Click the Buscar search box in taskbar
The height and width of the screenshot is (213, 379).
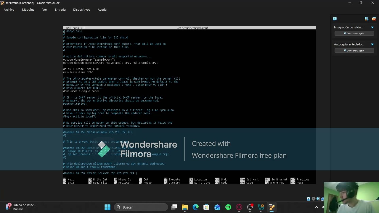coord(141,207)
